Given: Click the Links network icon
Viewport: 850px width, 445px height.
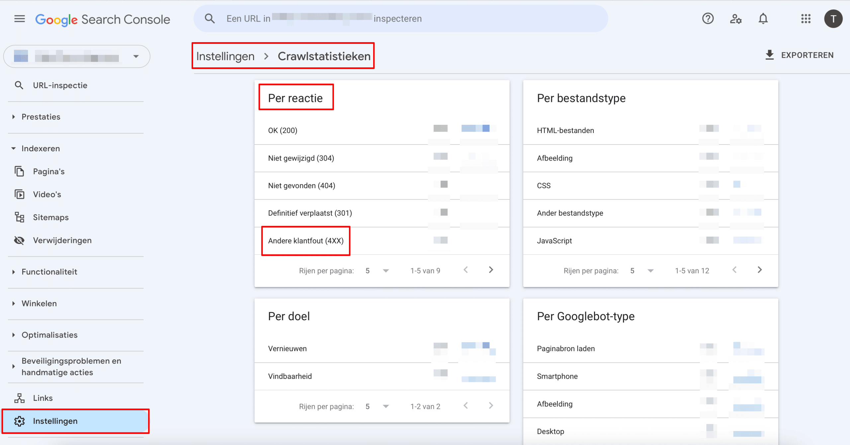Looking at the screenshot, I should click(x=19, y=398).
